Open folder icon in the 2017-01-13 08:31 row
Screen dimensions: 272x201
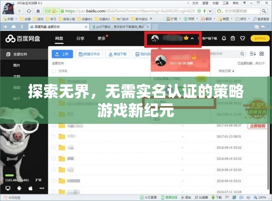coord(62,137)
